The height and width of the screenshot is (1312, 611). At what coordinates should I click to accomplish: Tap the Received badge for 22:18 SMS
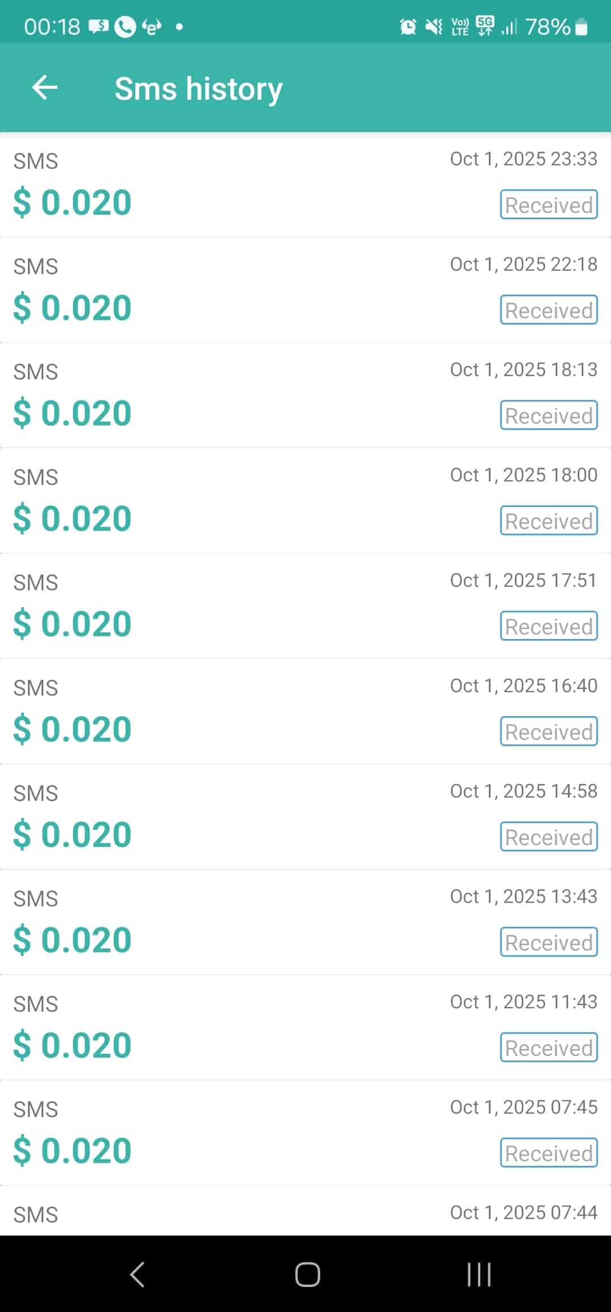548,310
